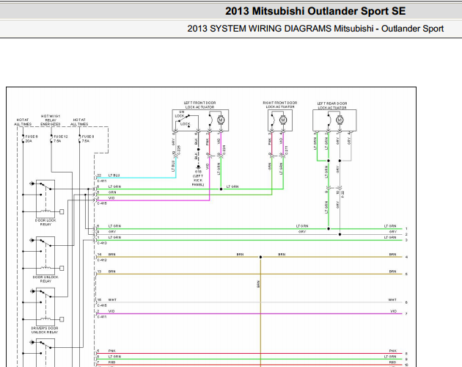462x367 pixels.
Task: Click terminal number 6 at the WHT wire's right end
Action: tap(406, 302)
